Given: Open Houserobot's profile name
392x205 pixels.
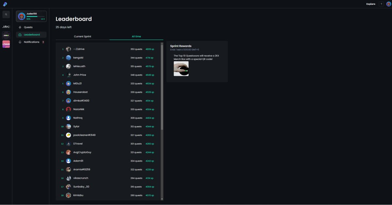Looking at the screenshot, I should tap(80, 92).
